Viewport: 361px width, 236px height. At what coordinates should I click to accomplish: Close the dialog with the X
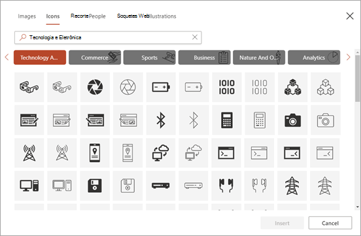(350, 16)
